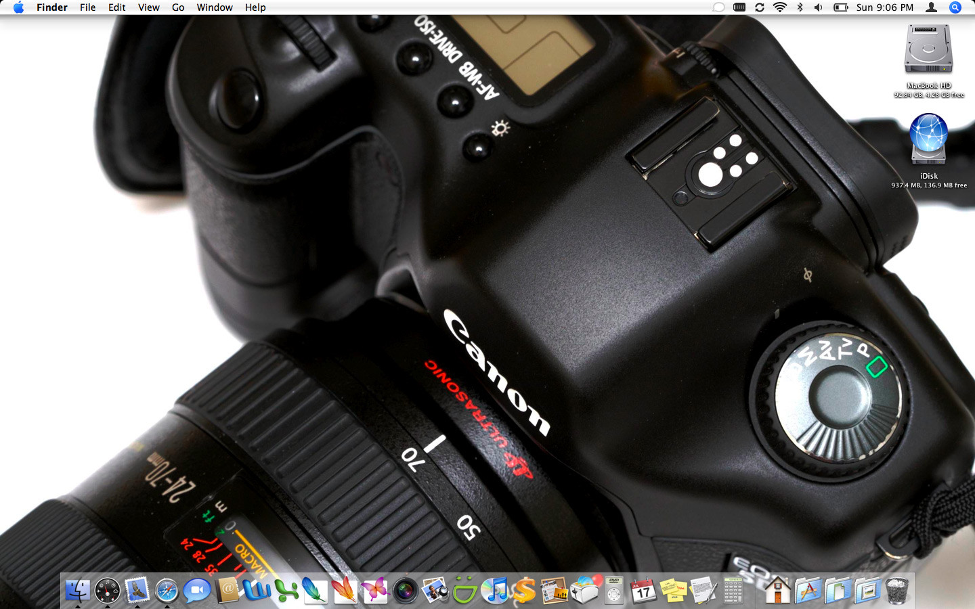This screenshot has width=975, height=609.
Task: Open the Pictures folder in Dock
Action: 867,591
